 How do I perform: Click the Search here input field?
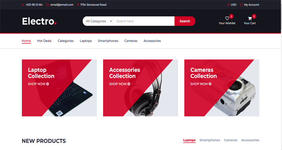[144, 21]
